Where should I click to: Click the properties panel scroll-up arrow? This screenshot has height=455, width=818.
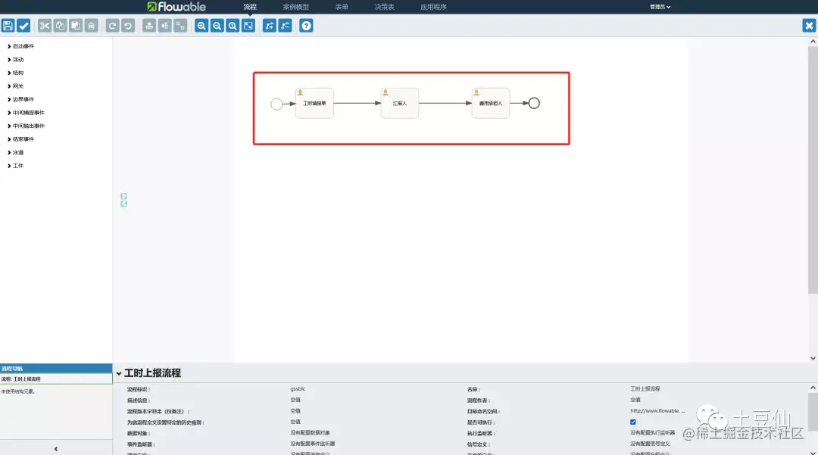point(813,388)
